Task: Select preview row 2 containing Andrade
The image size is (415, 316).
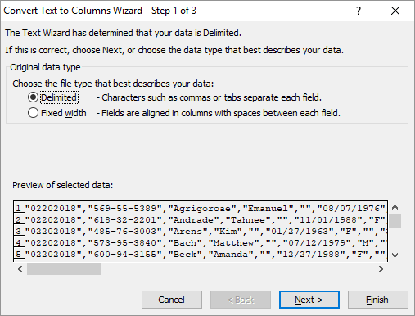Action: [201, 219]
